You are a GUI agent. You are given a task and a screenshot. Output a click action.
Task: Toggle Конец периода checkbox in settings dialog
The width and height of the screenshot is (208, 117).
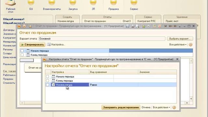(x=47, y=81)
